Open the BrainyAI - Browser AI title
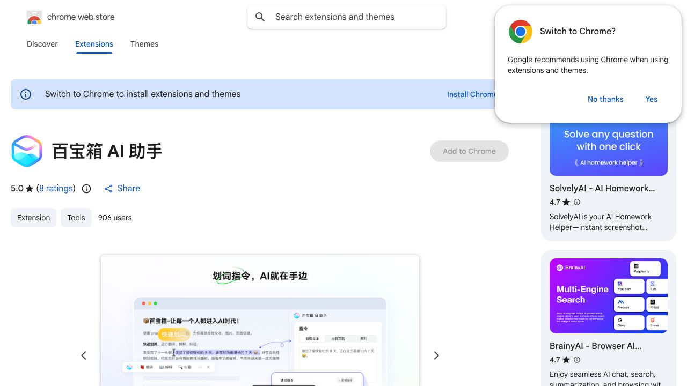 pyautogui.click(x=596, y=346)
